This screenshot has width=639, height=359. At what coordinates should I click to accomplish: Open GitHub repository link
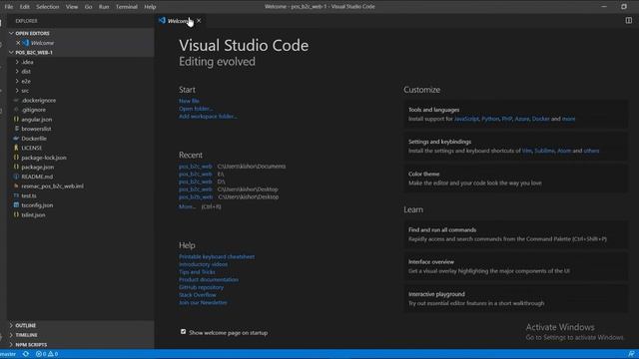[x=201, y=287]
